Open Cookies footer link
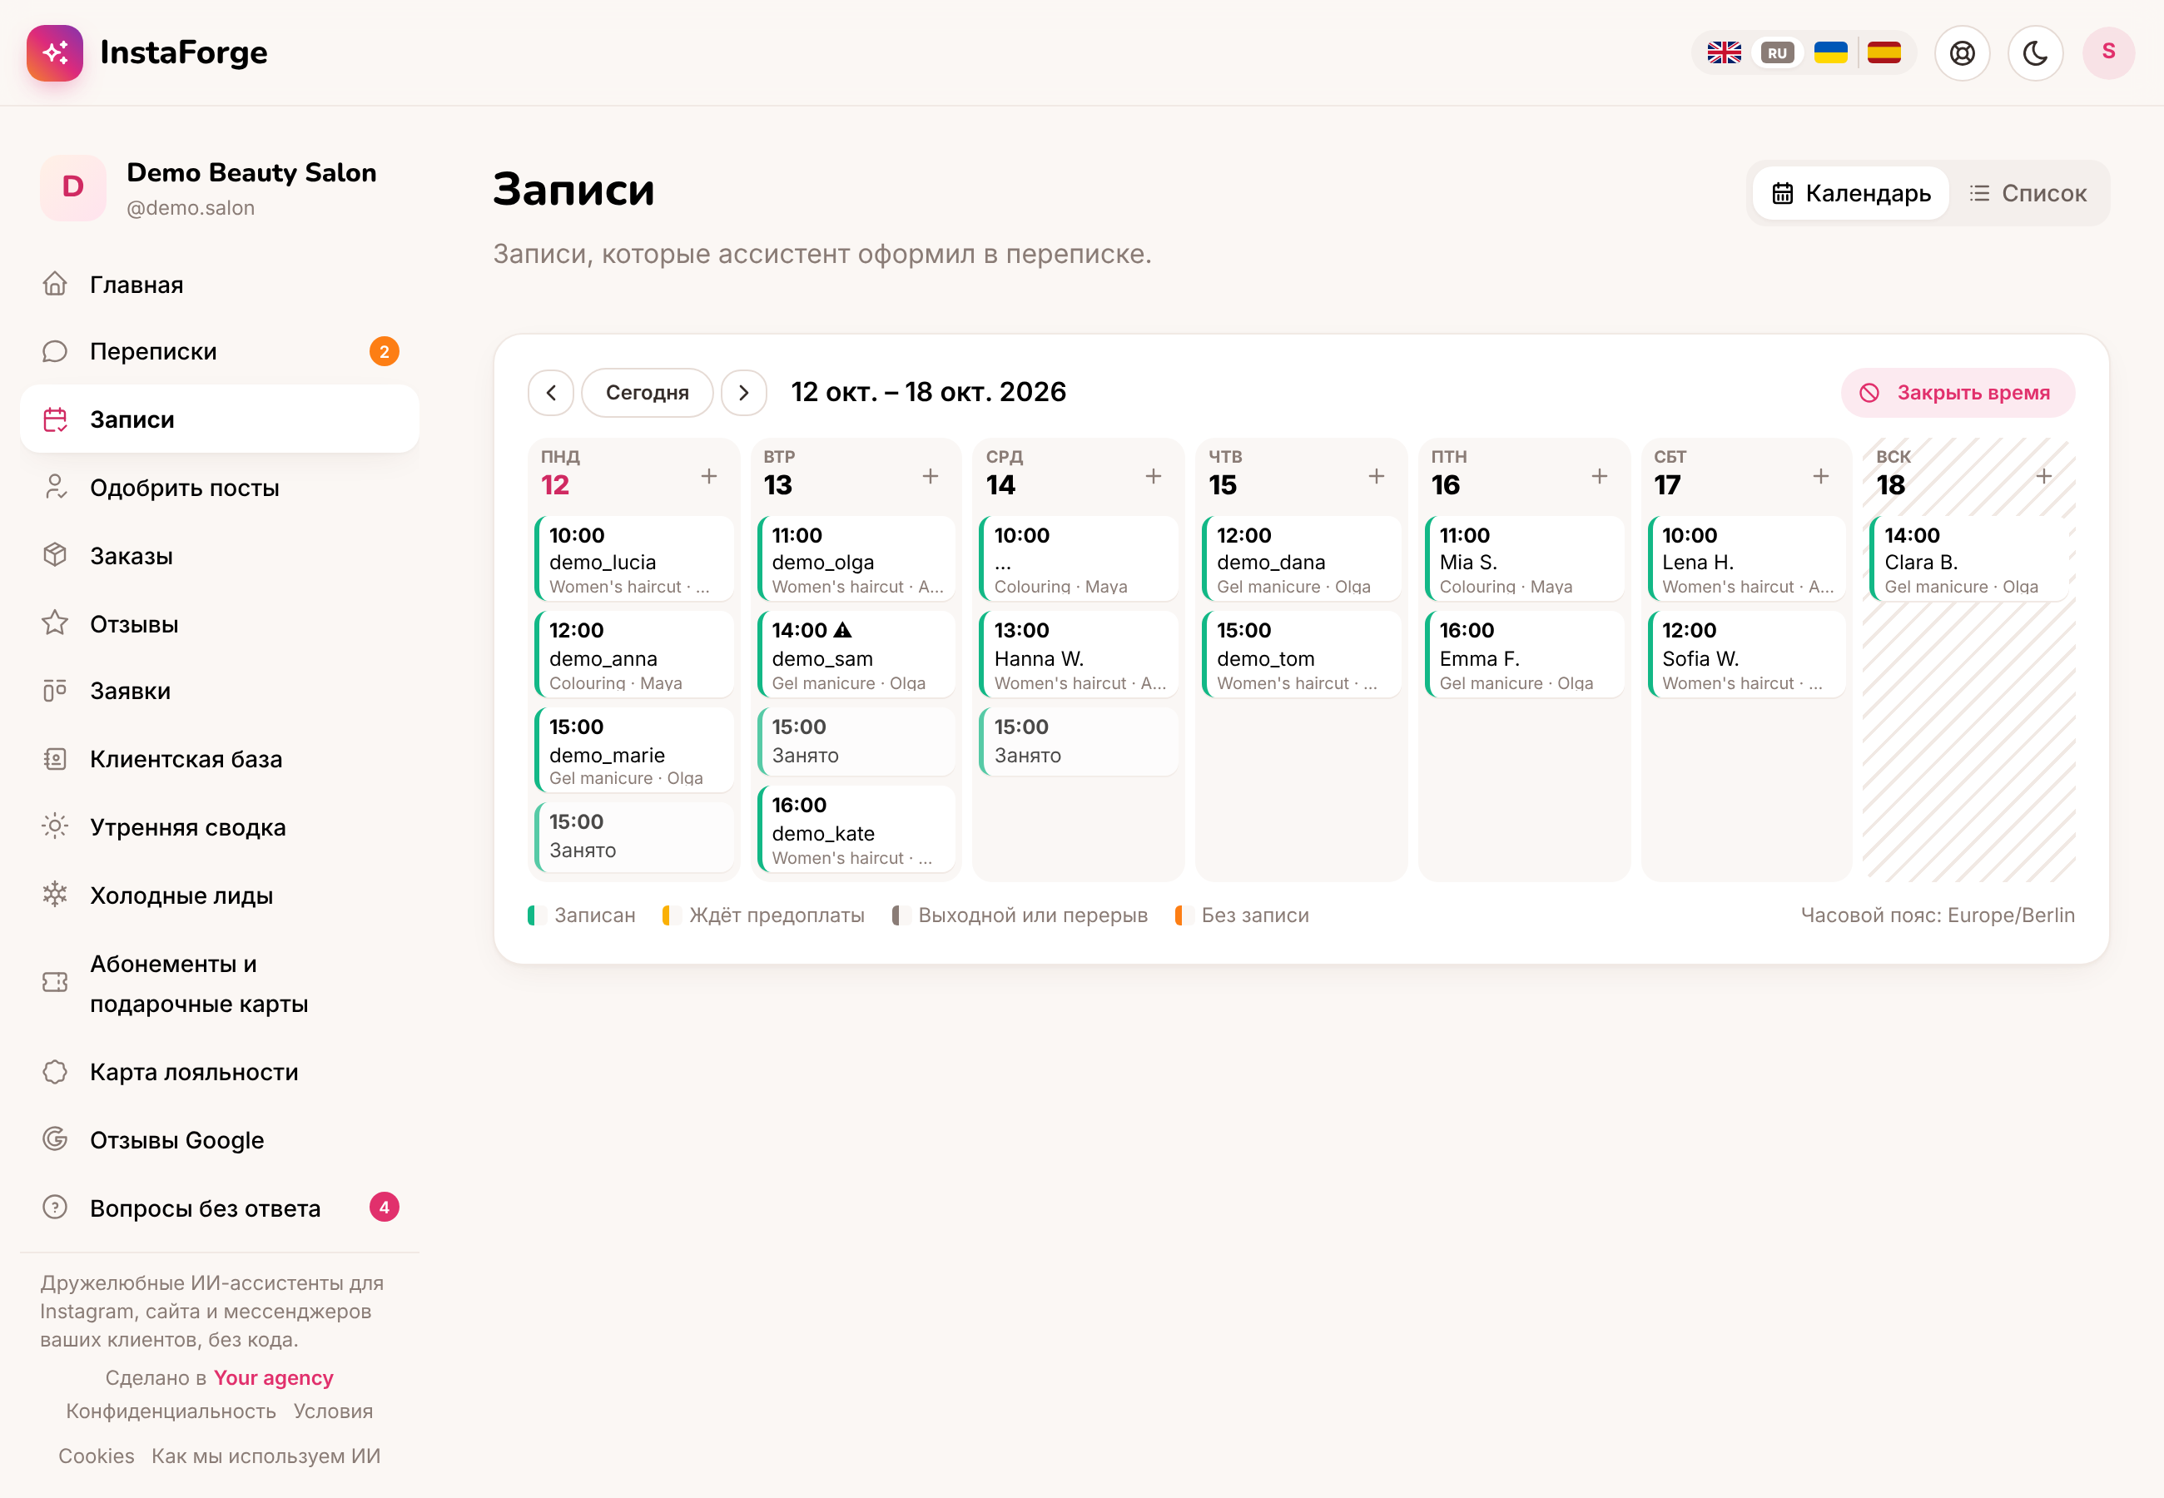 [x=96, y=1456]
